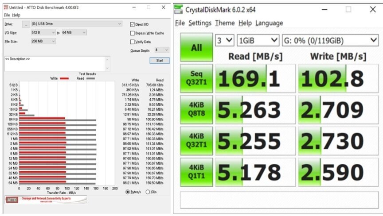Open CrystalDiskMark Theme menu
This screenshot has height=216, width=383.
[x=225, y=23]
